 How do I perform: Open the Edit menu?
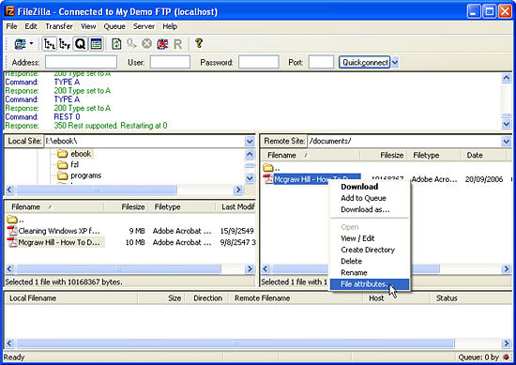point(31,26)
